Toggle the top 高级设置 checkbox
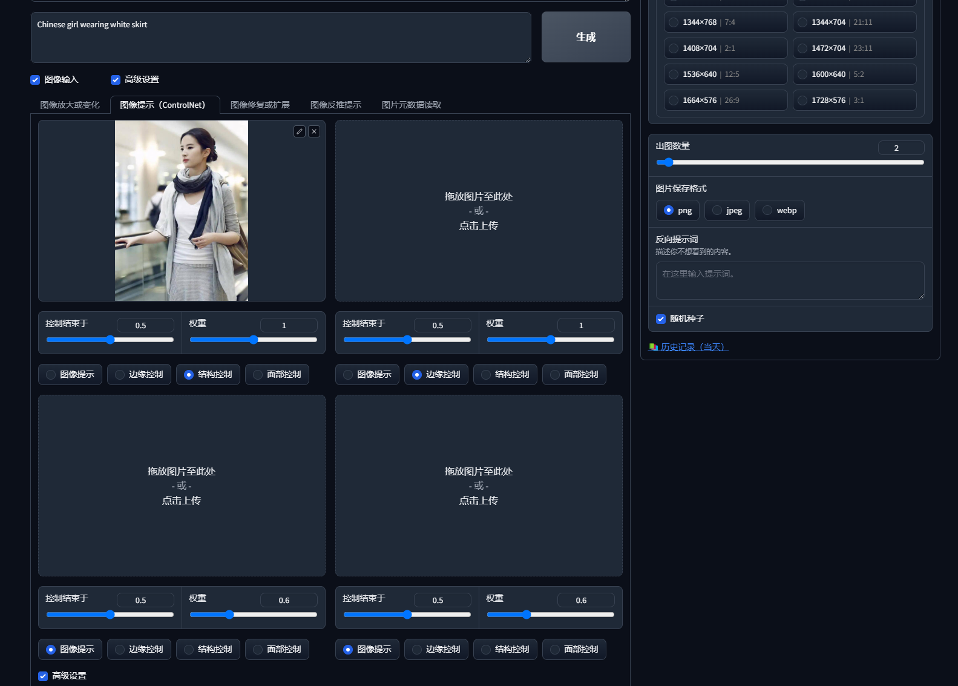The width and height of the screenshot is (958, 686). click(116, 79)
